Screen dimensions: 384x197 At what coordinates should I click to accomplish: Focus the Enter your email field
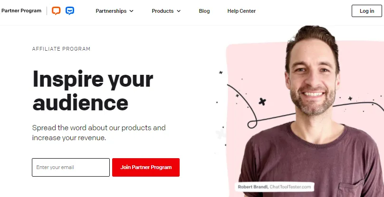[71, 167]
